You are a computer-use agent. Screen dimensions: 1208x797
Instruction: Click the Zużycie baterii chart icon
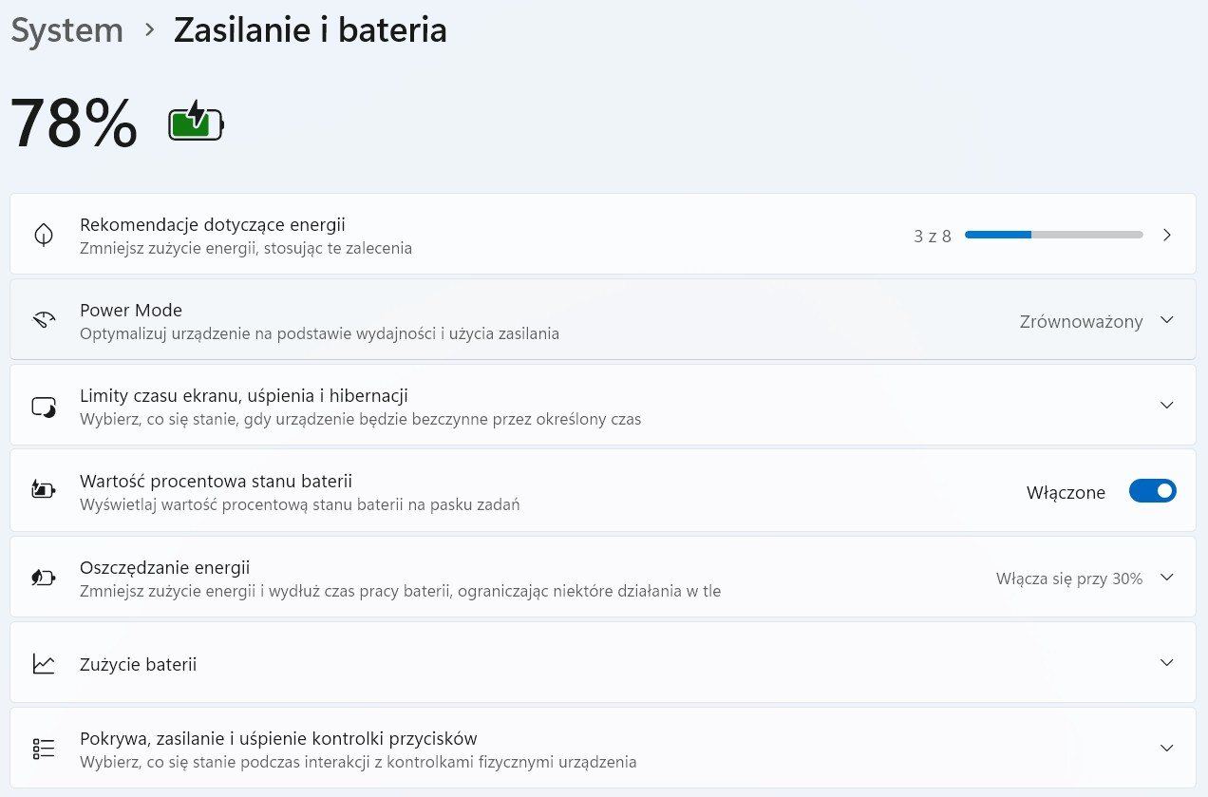point(44,663)
